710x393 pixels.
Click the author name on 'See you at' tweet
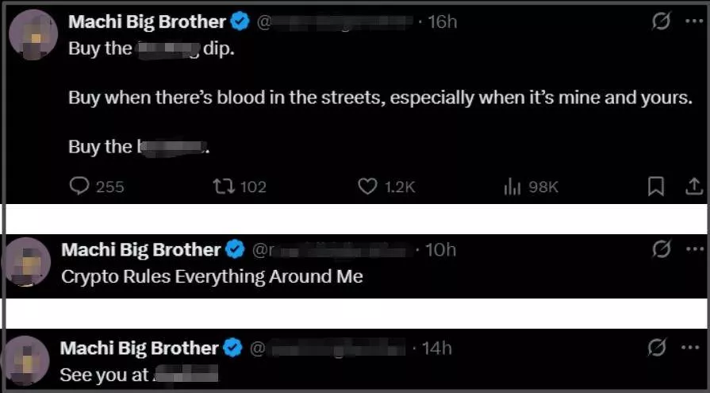[x=139, y=348]
